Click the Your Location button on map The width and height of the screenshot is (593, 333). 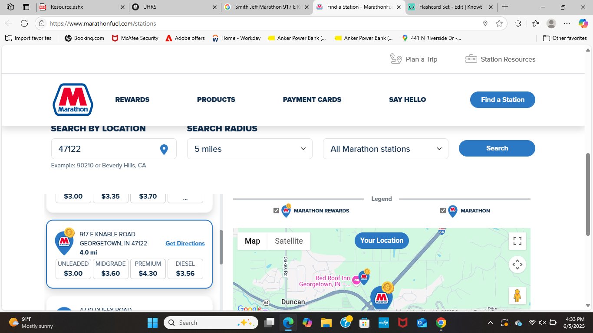point(382,241)
